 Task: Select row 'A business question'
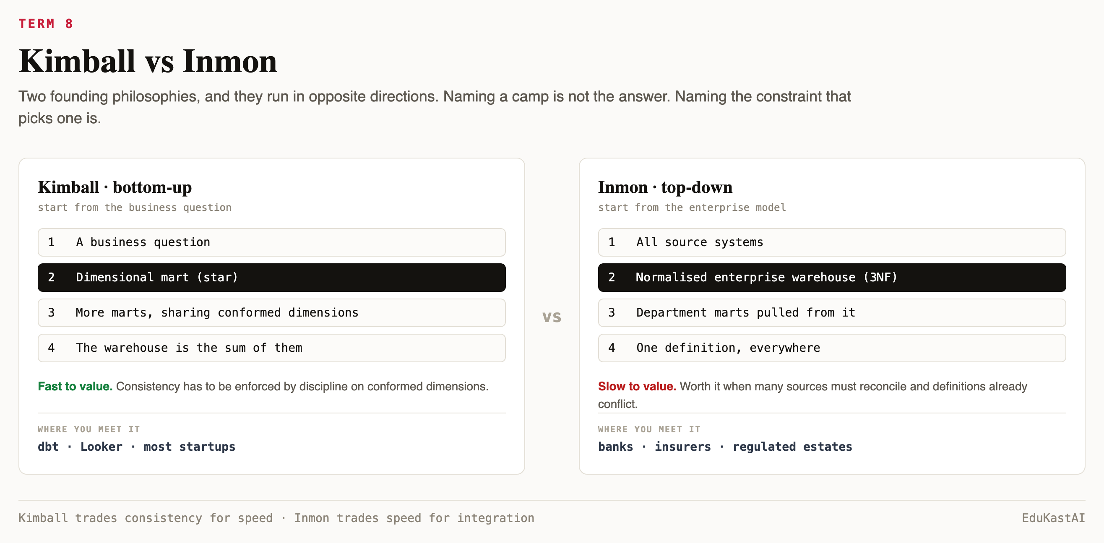coord(272,242)
